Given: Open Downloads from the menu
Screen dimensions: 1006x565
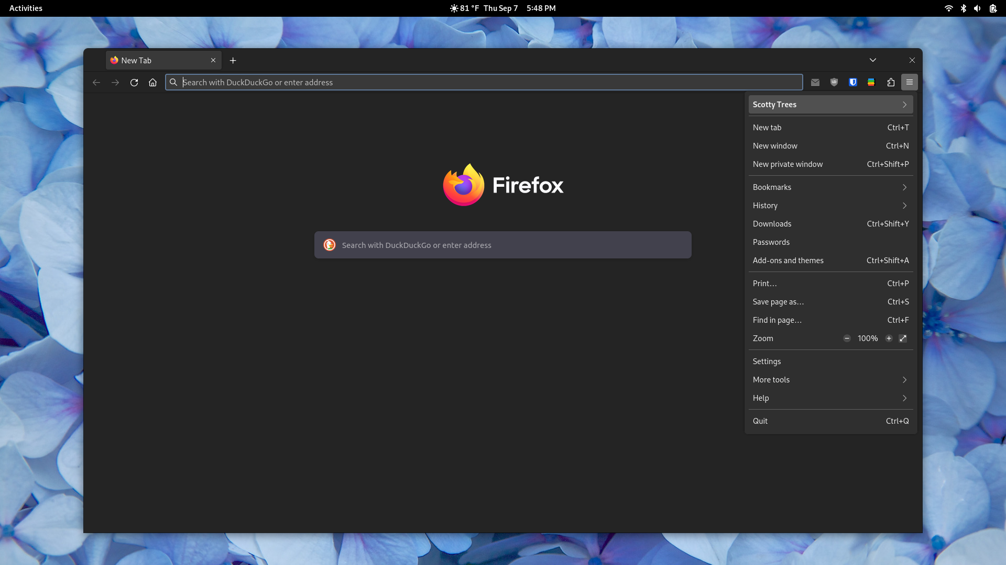Looking at the screenshot, I should [x=830, y=224].
